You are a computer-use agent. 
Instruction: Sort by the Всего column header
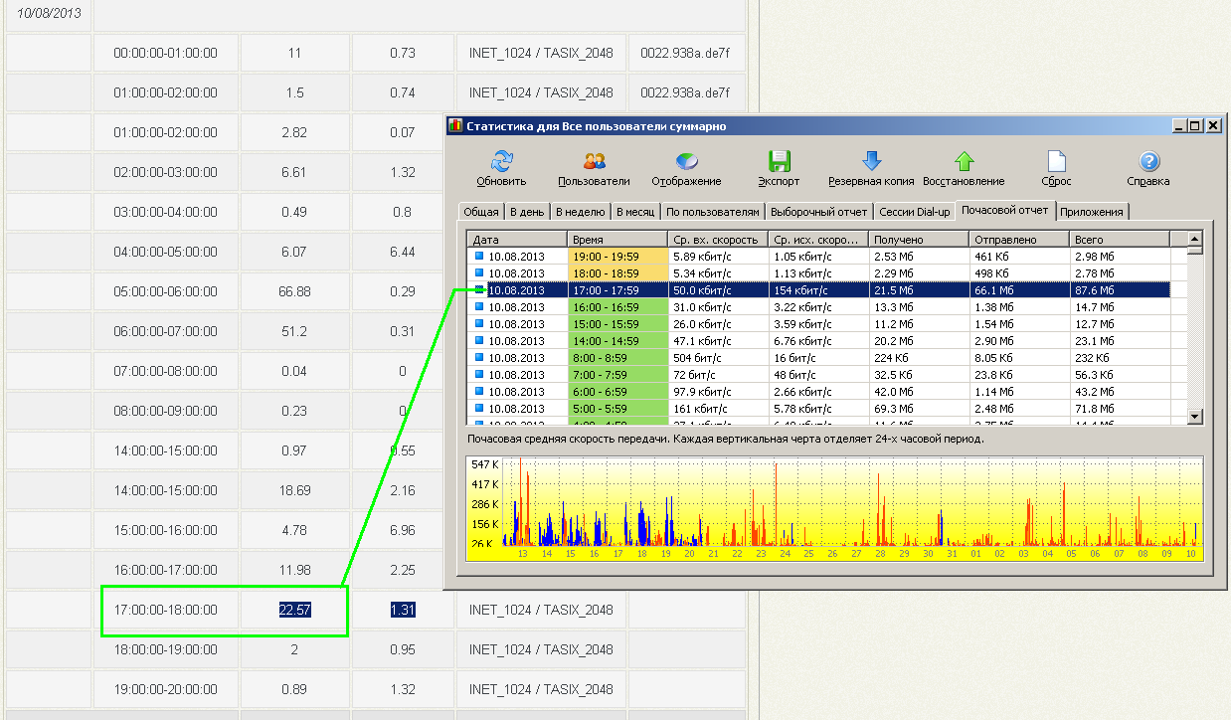(x=1120, y=240)
